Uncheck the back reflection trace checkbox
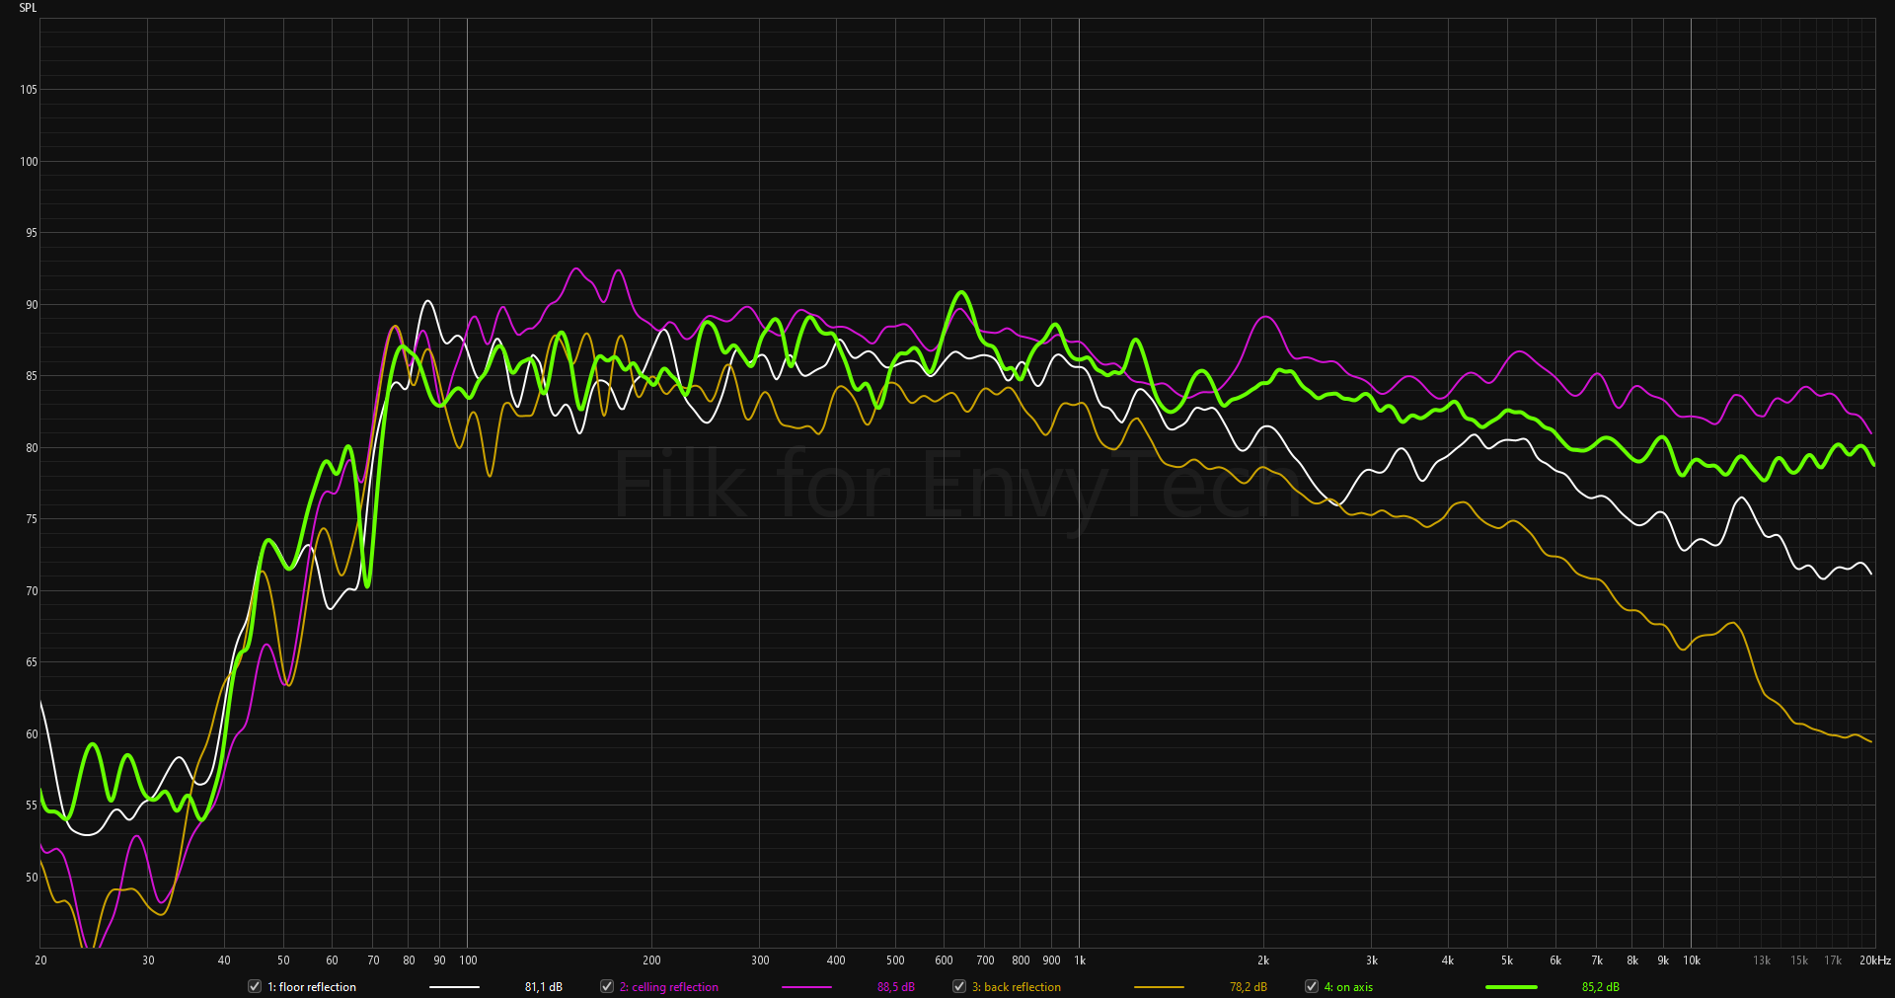The width and height of the screenshot is (1895, 998). coord(959,986)
